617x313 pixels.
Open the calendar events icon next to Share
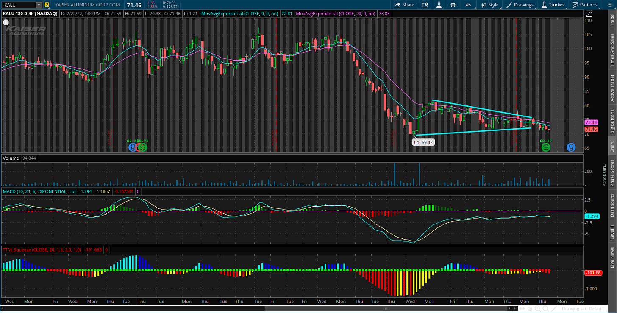click(425, 5)
